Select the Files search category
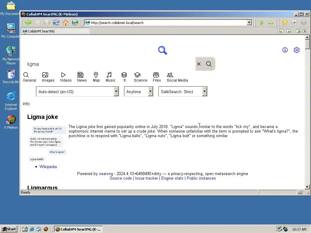Screen dimensions: 311x233 pyautogui.click(x=156, y=77)
